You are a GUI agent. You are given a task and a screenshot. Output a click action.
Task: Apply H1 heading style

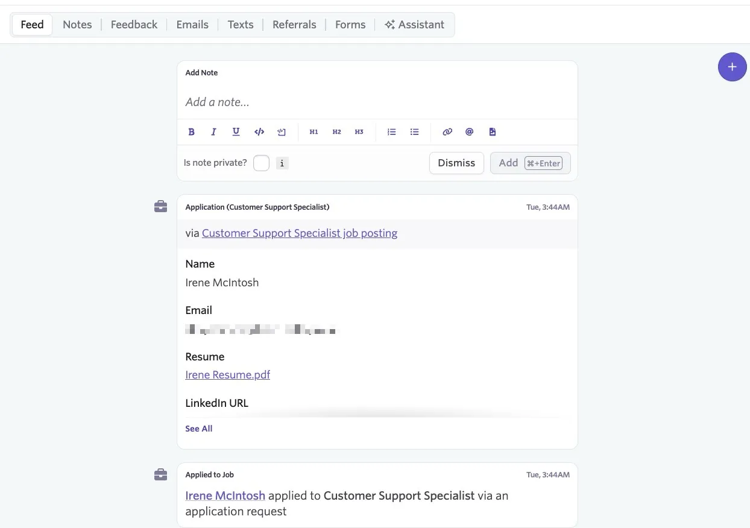click(314, 132)
